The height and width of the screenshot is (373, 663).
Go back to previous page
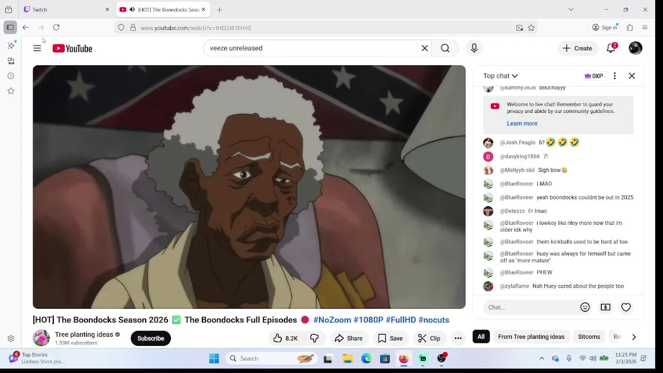25,27
